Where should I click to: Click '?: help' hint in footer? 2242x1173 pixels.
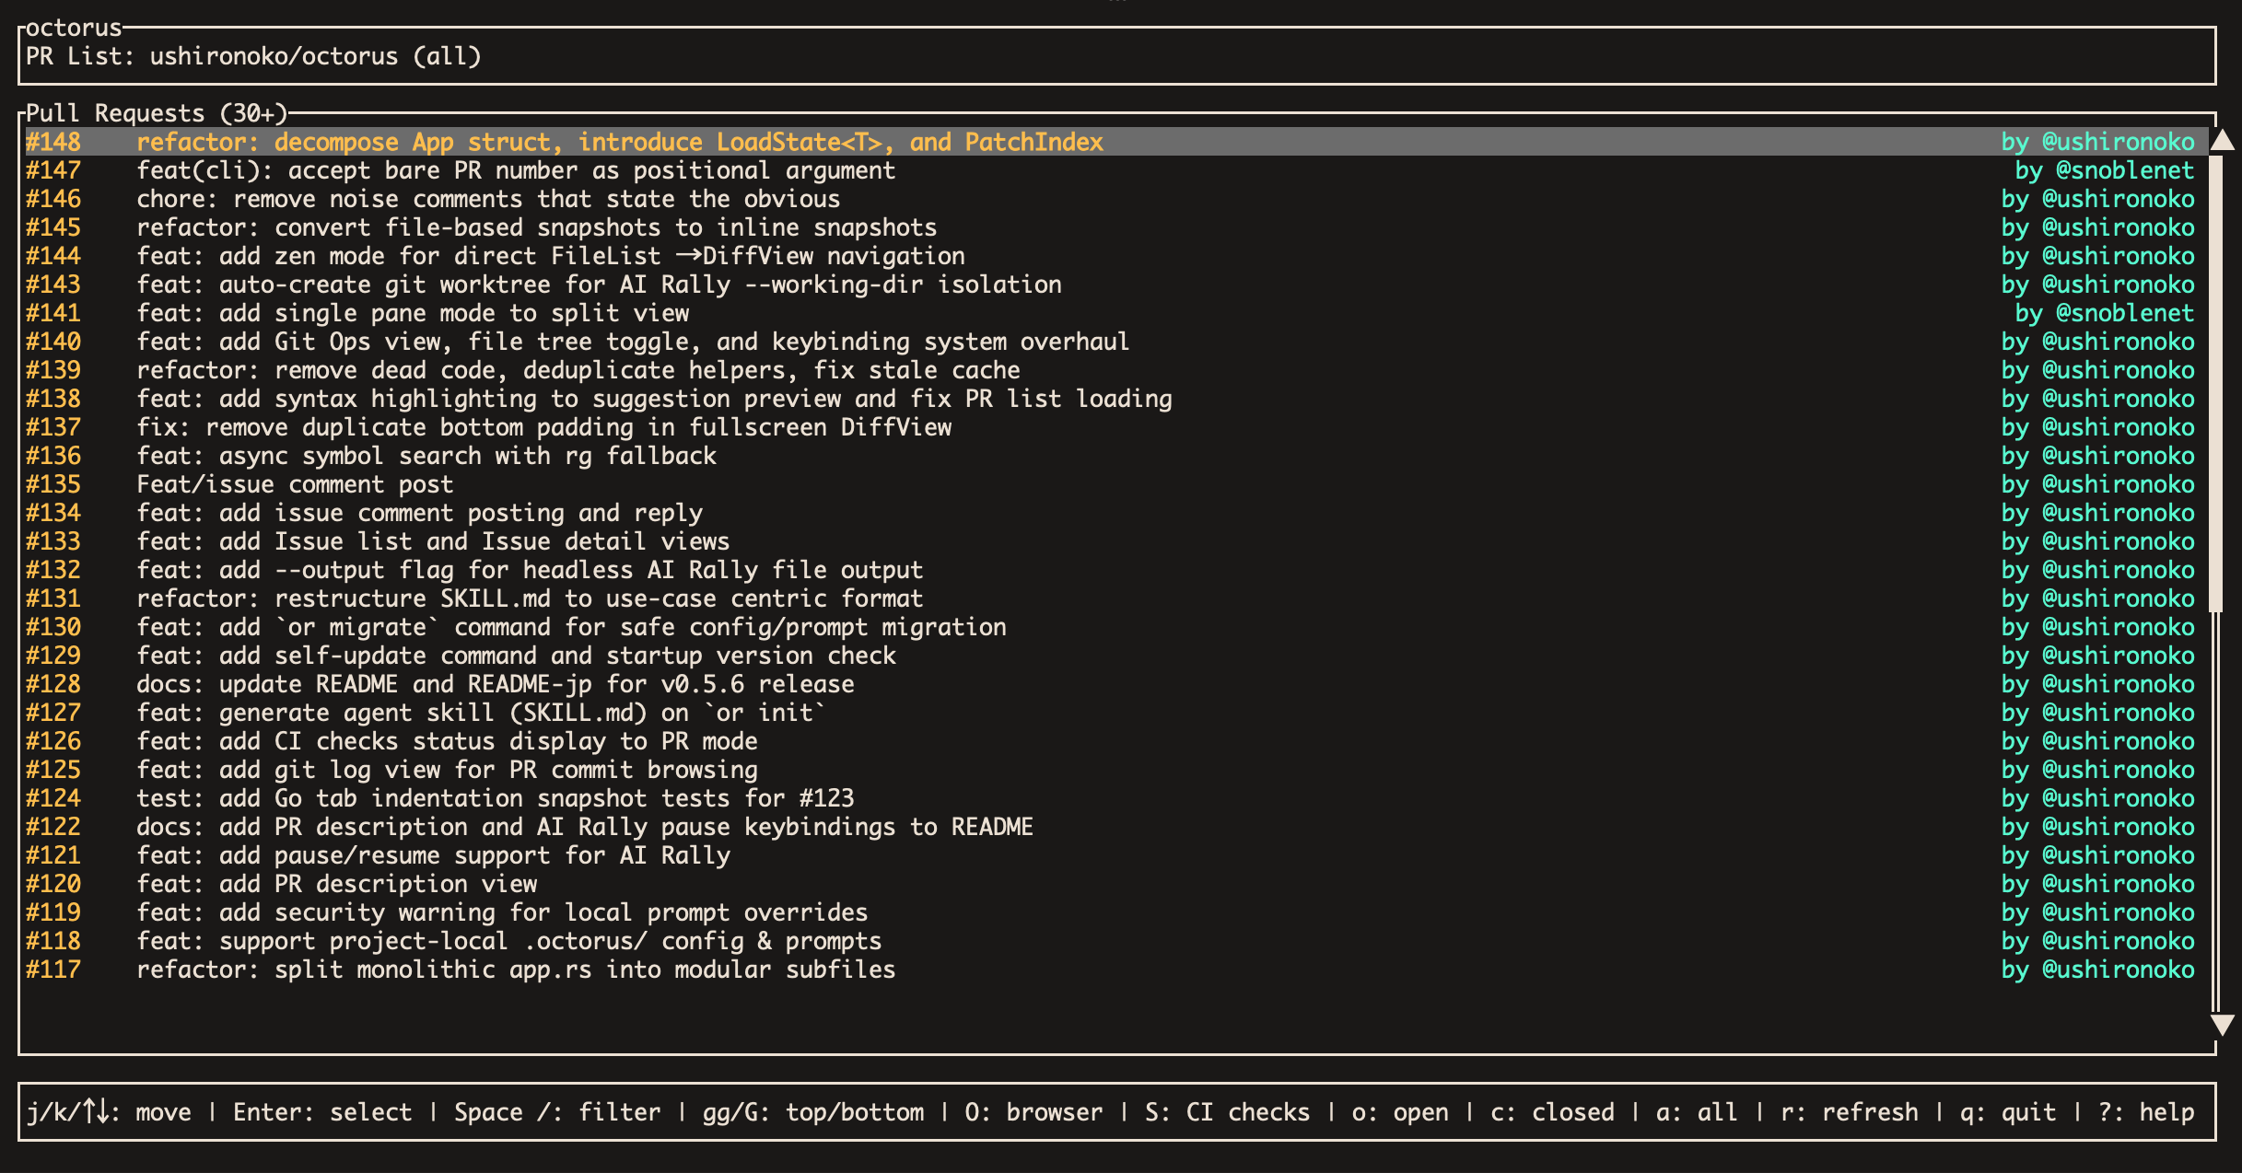tap(2146, 1112)
